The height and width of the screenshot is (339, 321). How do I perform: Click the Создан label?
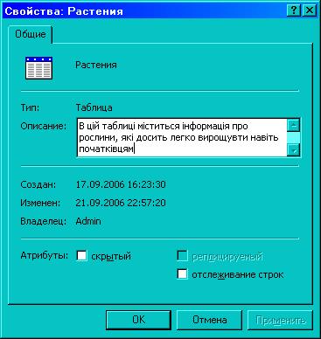click(x=38, y=184)
